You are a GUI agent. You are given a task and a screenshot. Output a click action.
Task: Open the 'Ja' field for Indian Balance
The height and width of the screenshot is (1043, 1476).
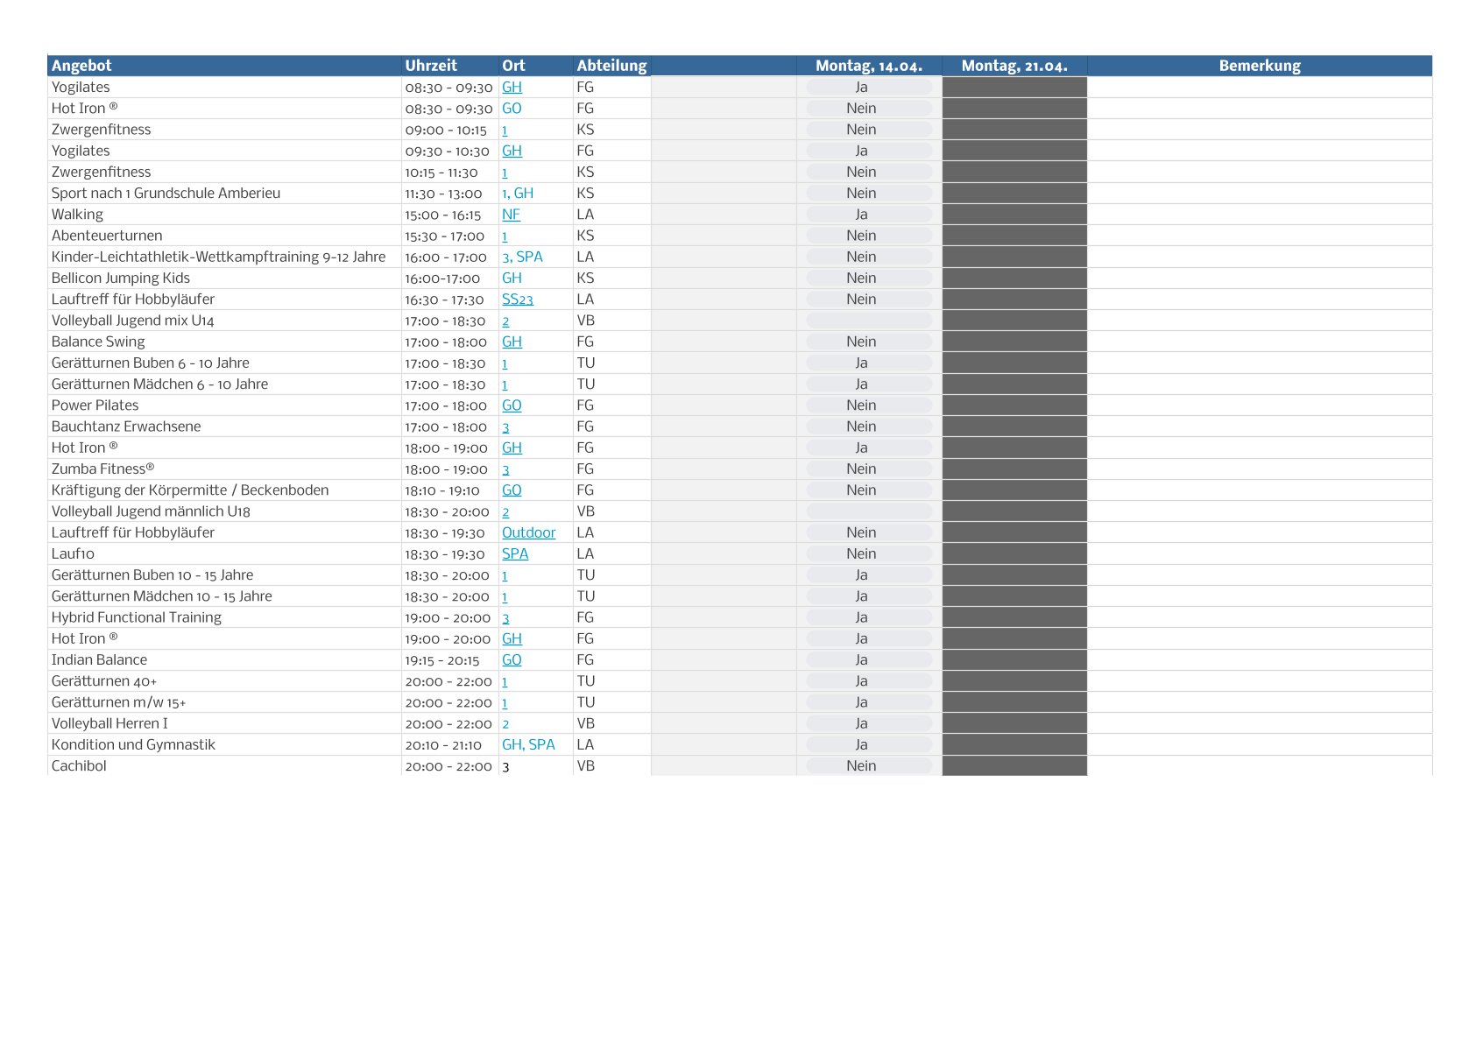point(869,660)
